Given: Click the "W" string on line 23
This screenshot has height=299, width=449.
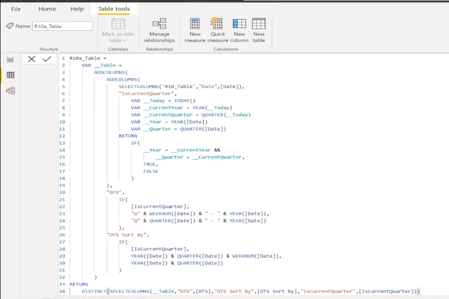Looking at the screenshot, I should [135, 214].
